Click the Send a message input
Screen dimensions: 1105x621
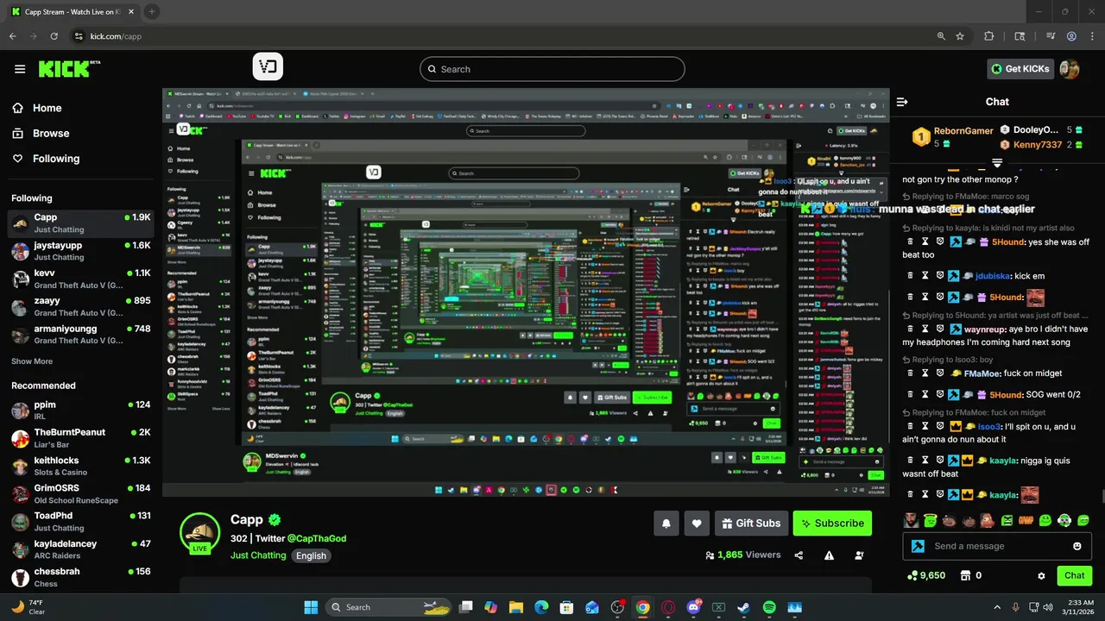[997, 546]
